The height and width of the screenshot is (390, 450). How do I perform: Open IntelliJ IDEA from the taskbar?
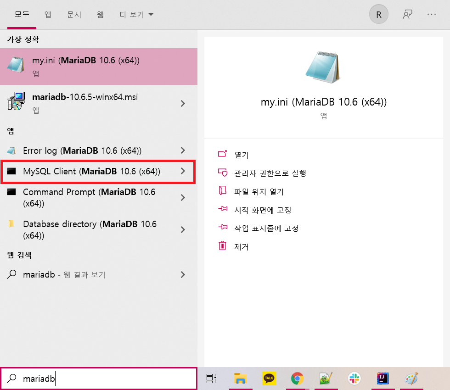(382, 379)
